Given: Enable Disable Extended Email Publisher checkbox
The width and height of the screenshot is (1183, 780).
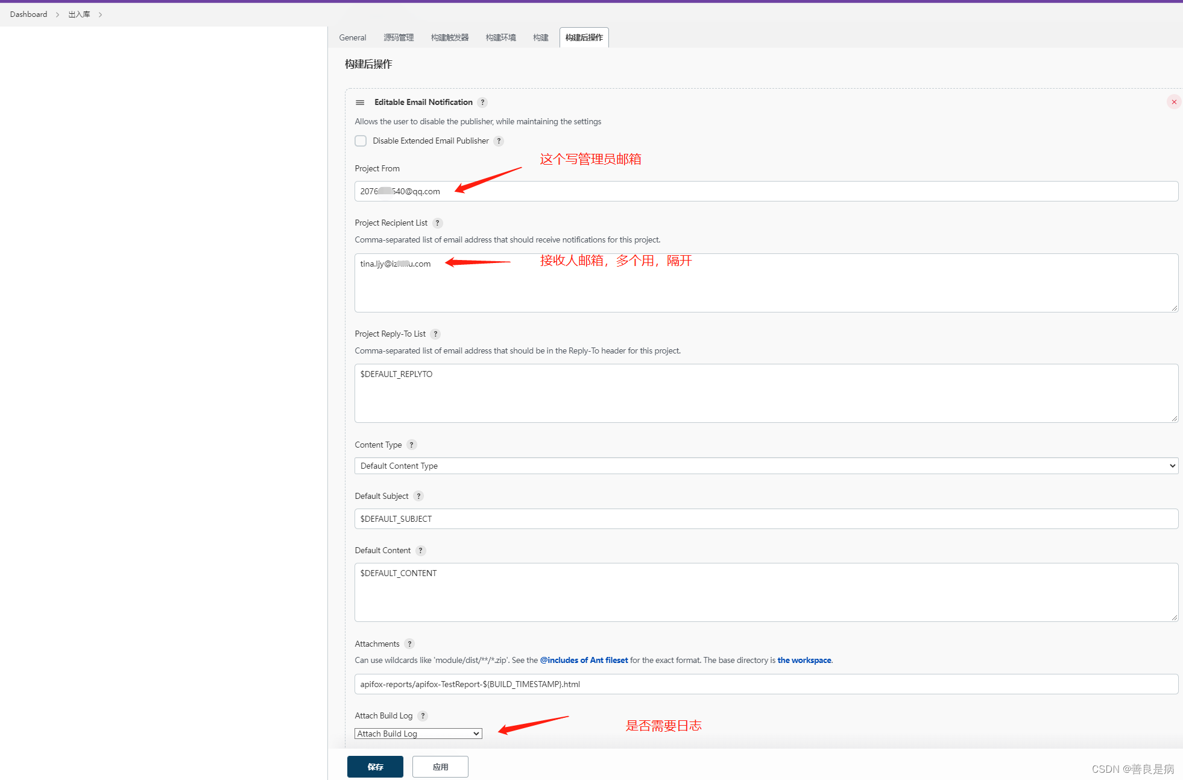Looking at the screenshot, I should tap(361, 141).
